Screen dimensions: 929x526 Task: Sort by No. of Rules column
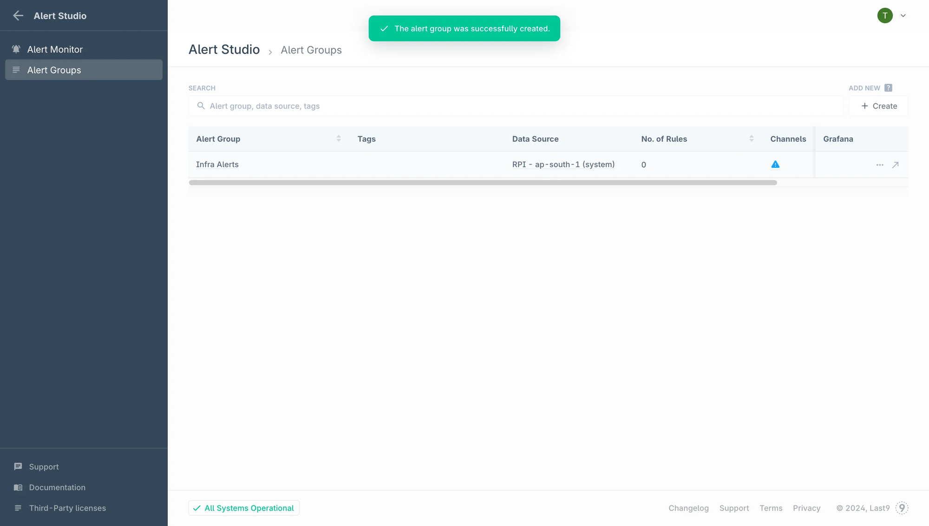751,138
